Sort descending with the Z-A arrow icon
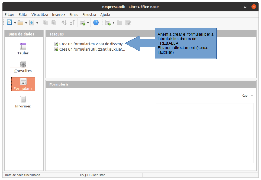This screenshot has height=180, width=261. click(x=73, y=22)
